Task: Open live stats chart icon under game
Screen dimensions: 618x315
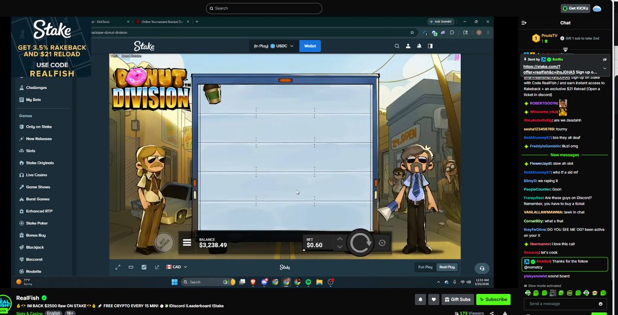Action: point(144,267)
